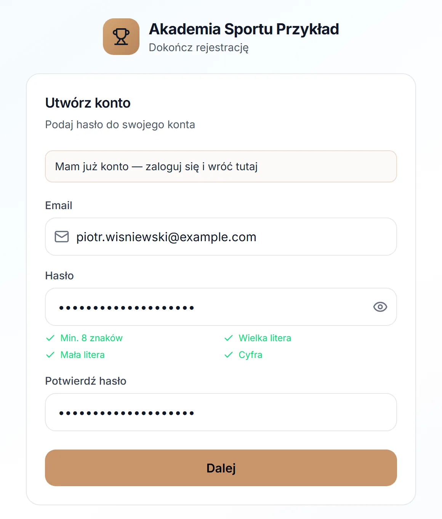442x519 pixels.
Task: Click the checkmark next to Wielka litera
Action: click(x=229, y=338)
